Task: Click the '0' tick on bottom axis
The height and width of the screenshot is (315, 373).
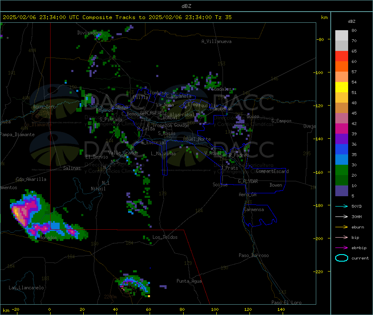Action: (49, 309)
